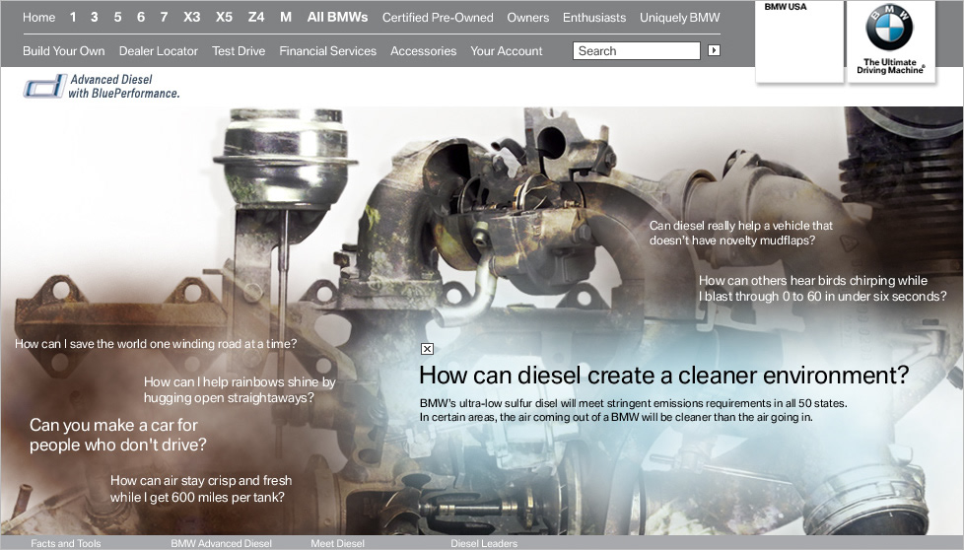Select the novelty mudflaps question
The width and height of the screenshot is (964, 550).
click(x=740, y=233)
